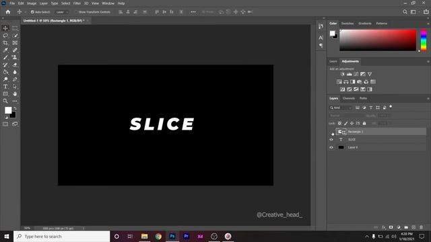431x242 pixels.
Task: Open more align options ellipsis
Action: pyautogui.click(x=193, y=12)
